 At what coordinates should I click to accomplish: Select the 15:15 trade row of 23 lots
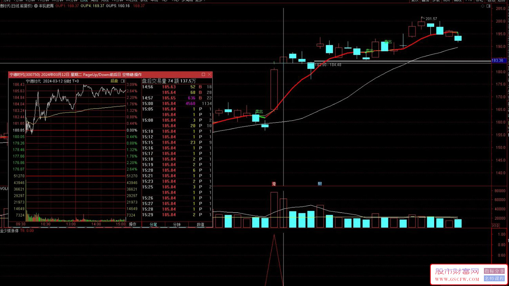point(177,143)
